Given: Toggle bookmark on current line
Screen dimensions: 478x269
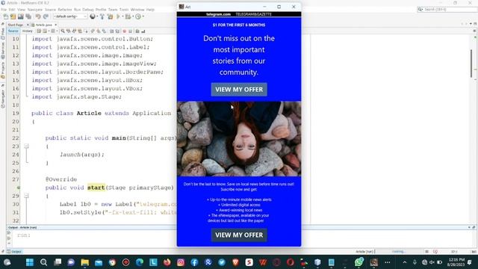Looking at the screenshot, I should pyautogui.click(x=104, y=31).
